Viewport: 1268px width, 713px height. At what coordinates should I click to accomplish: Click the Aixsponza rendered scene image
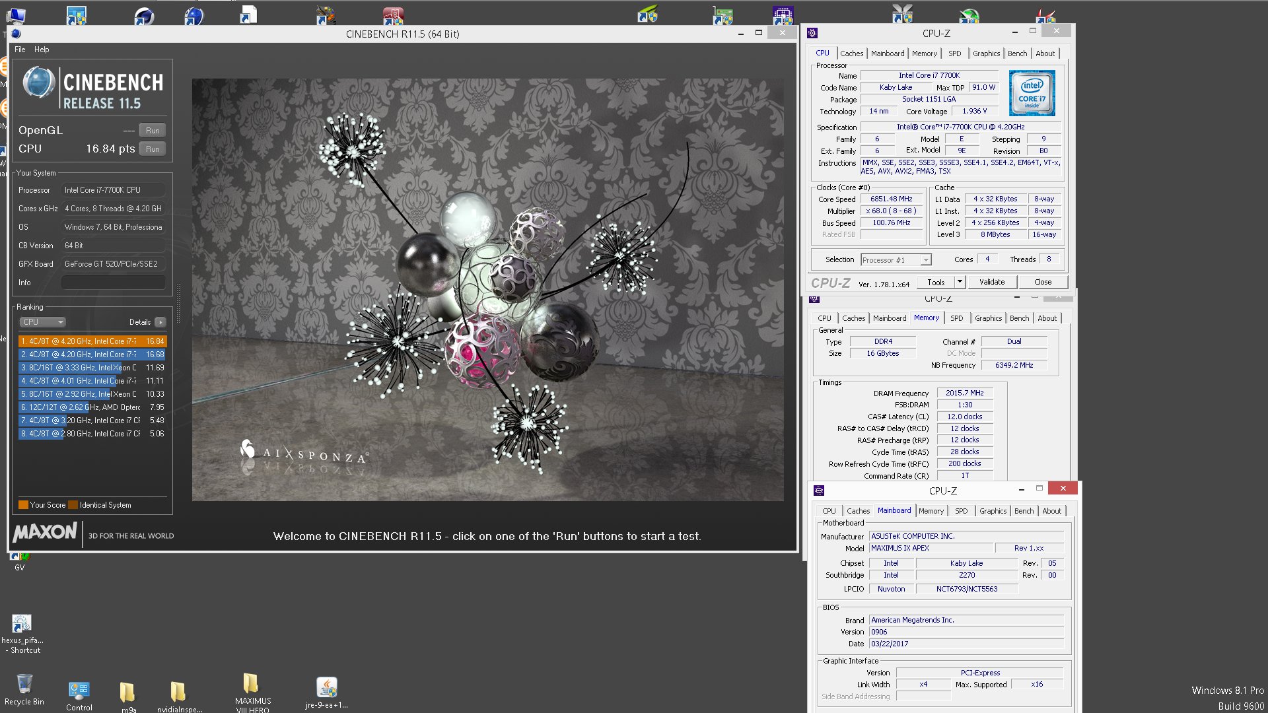(487, 290)
